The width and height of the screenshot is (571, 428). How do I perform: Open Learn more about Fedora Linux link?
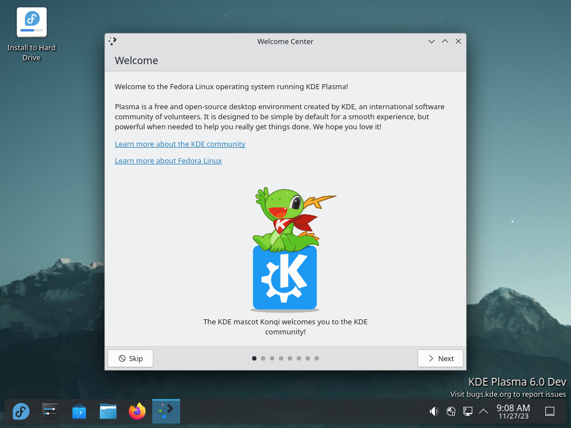(168, 160)
